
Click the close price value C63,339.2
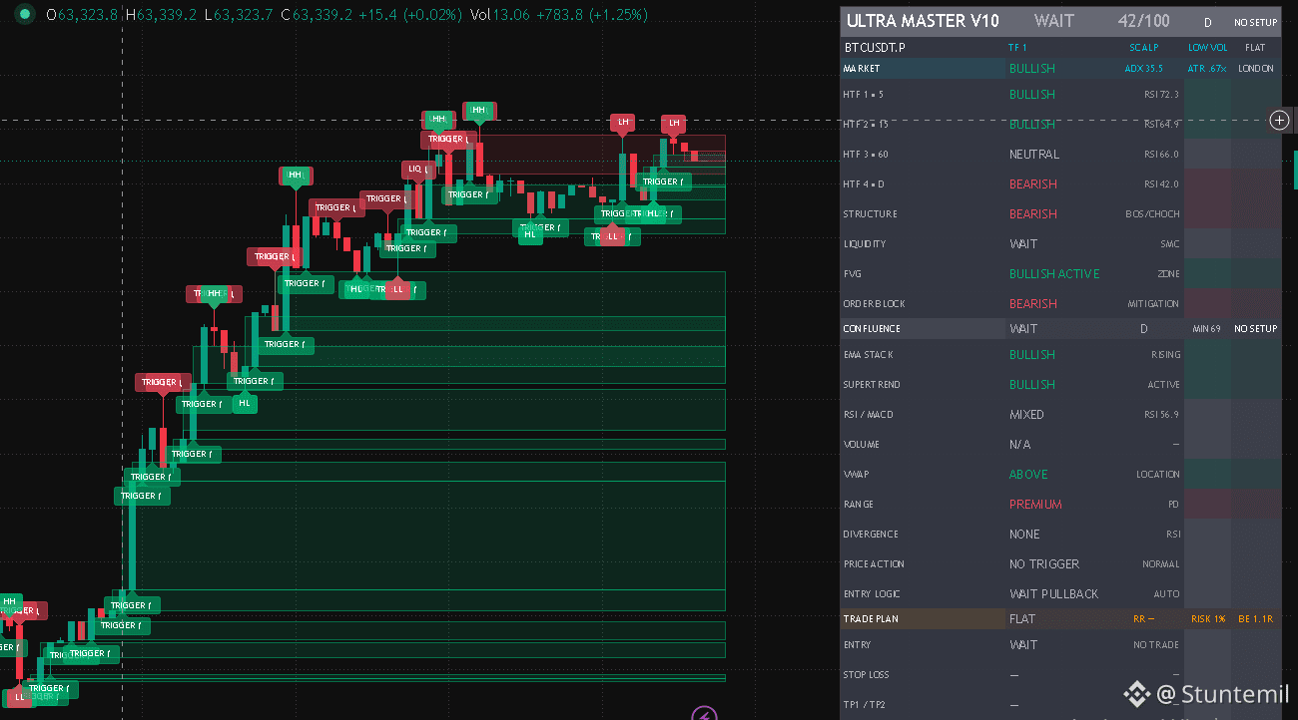click(318, 15)
